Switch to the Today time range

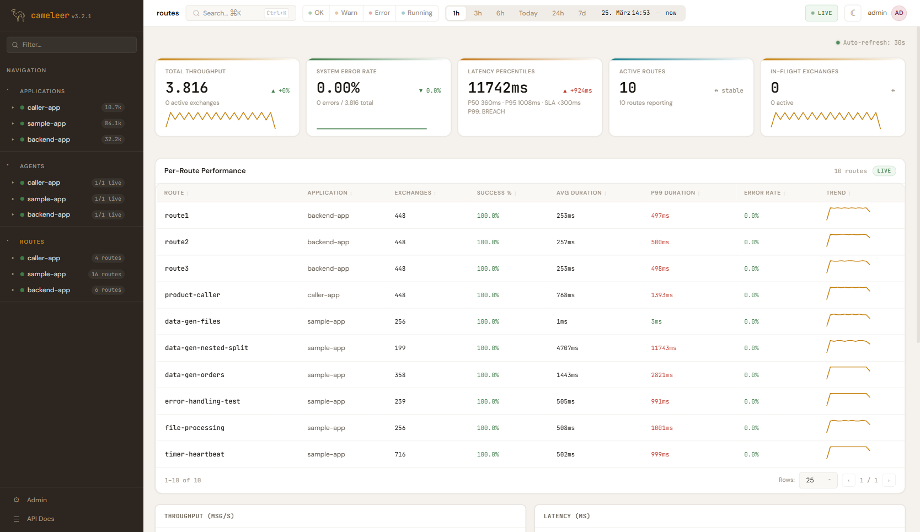tap(528, 13)
